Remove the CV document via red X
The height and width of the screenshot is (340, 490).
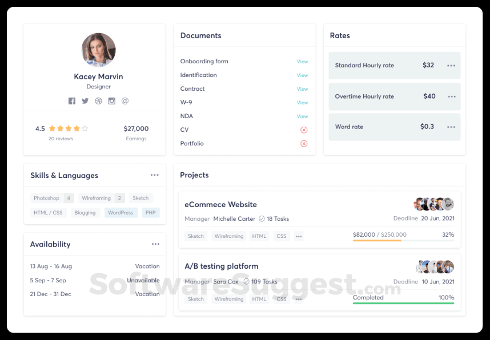[303, 129]
